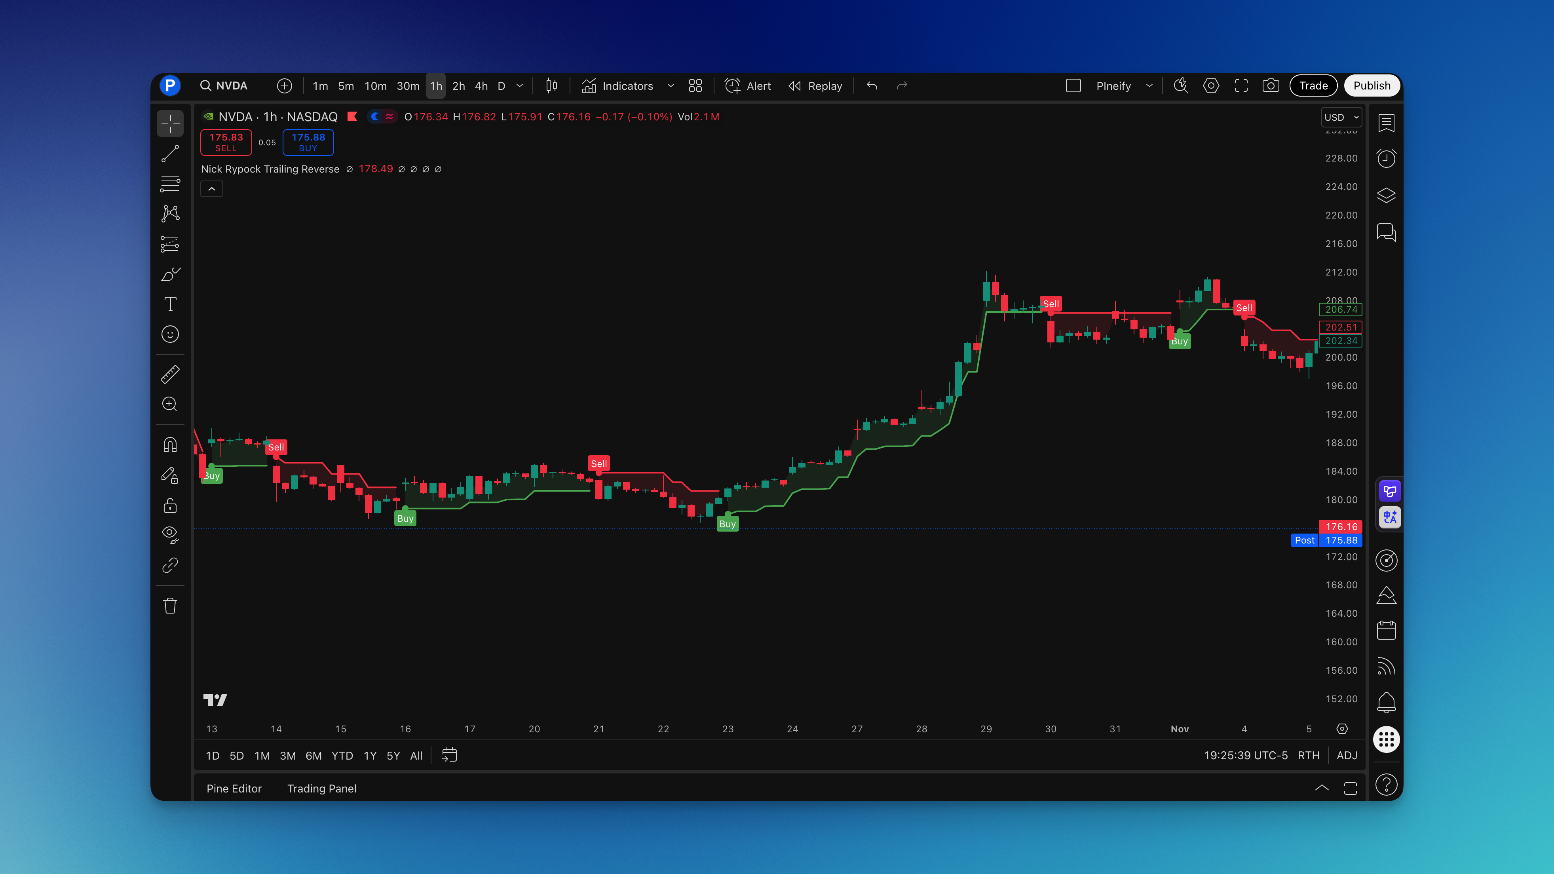Select the Brush drawing tool
Image resolution: width=1554 pixels, height=874 pixels.
169,274
